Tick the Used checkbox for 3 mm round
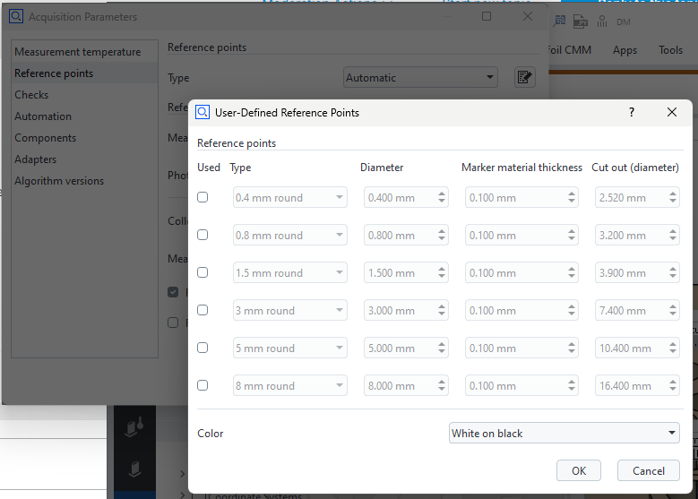 [203, 310]
